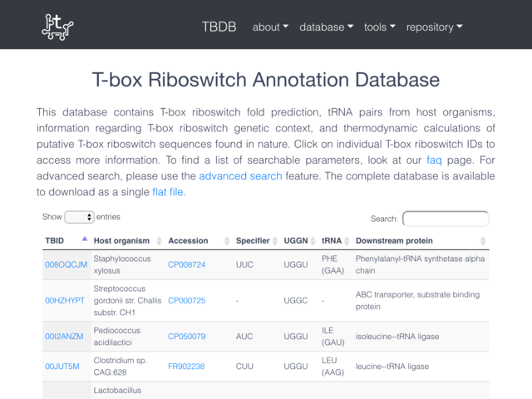Open the Show entries count selector

point(80,217)
